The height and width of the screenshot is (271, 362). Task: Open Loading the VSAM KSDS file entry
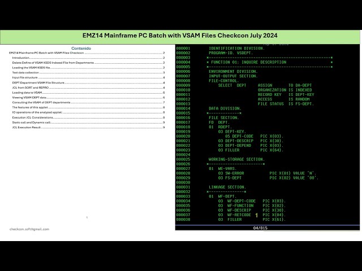point(88,68)
